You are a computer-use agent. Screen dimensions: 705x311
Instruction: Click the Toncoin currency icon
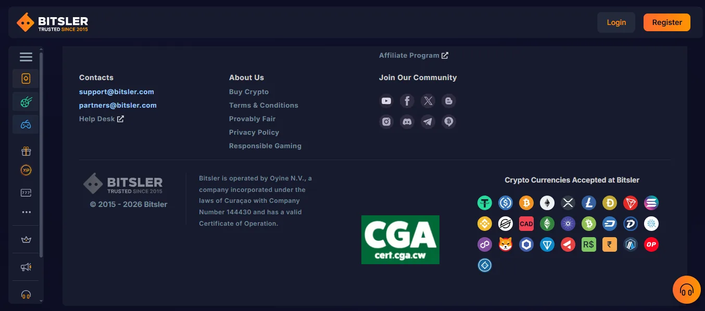[x=547, y=244]
